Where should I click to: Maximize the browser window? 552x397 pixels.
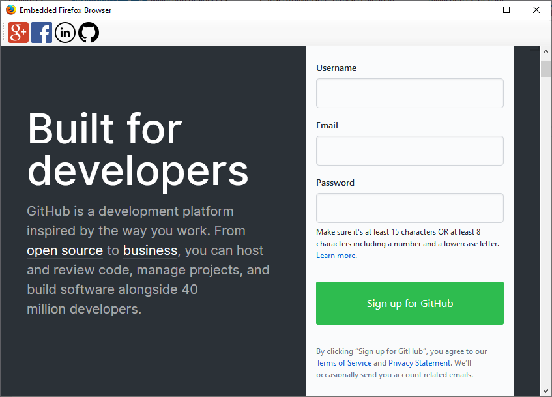point(506,10)
